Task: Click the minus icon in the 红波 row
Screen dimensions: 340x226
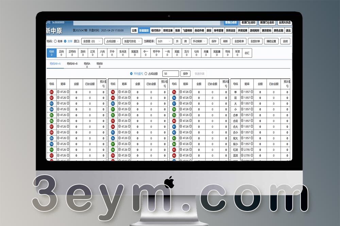Action: [x=252, y=150]
